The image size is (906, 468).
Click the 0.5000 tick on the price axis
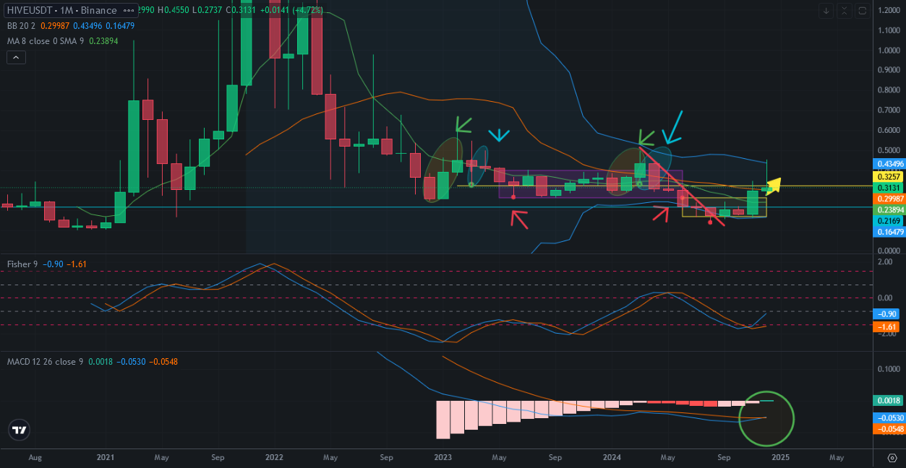pos(889,150)
